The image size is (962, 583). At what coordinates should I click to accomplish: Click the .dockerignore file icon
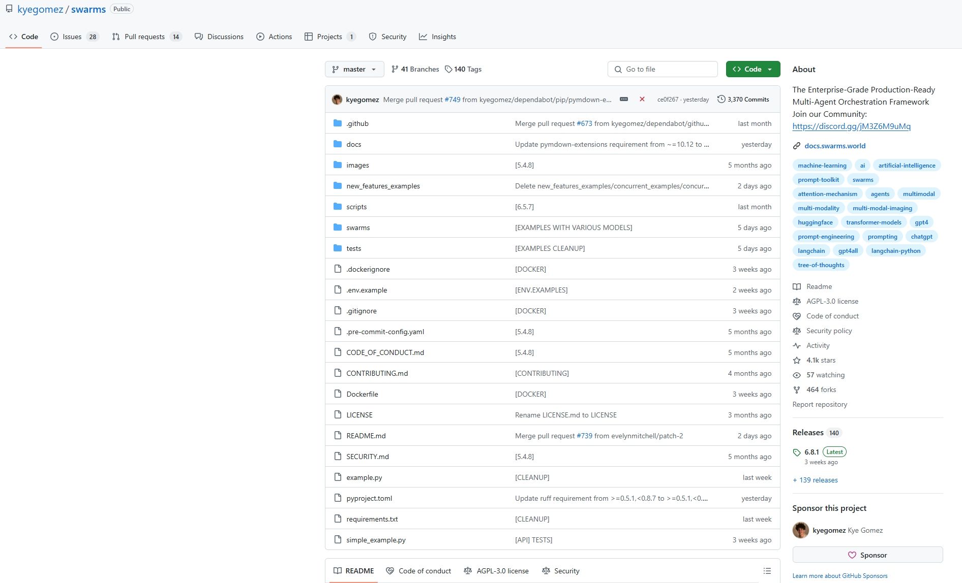point(338,269)
